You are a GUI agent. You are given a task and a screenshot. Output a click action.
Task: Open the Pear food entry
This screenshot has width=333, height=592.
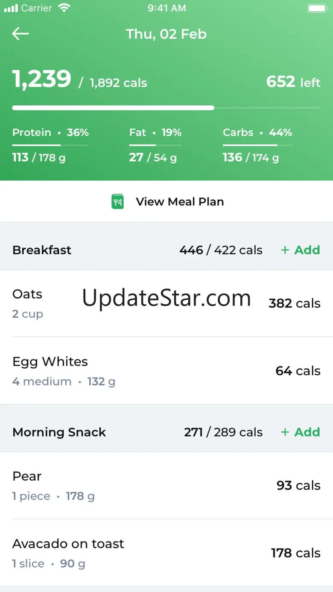[166, 486]
